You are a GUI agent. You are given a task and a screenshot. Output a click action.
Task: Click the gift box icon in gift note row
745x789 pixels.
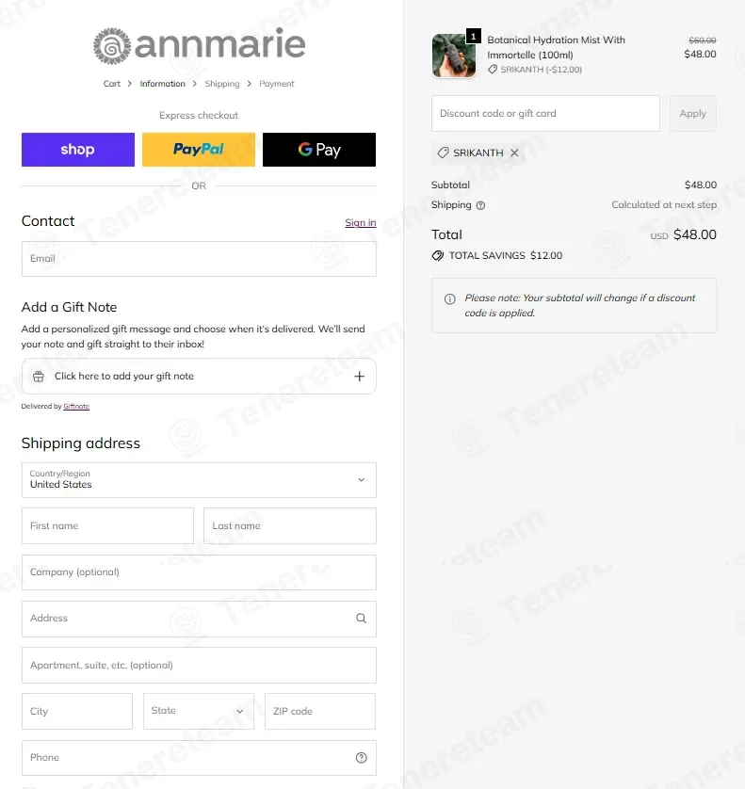(x=39, y=377)
